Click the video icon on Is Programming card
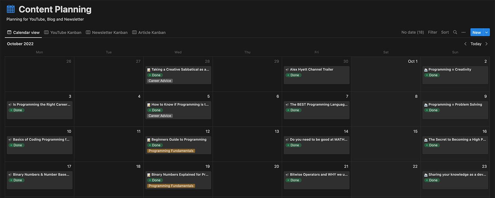Screen dimensions: 495x198 pyautogui.click(x=10, y=105)
